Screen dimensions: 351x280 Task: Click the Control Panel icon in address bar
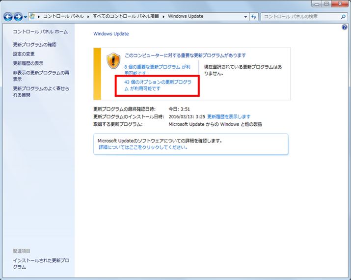point(32,16)
